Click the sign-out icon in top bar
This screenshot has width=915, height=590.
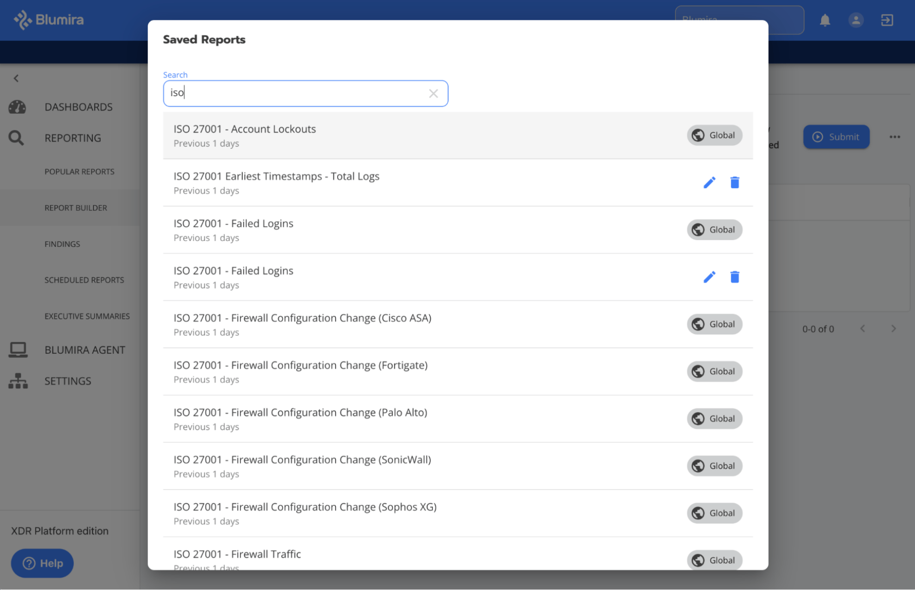point(887,20)
